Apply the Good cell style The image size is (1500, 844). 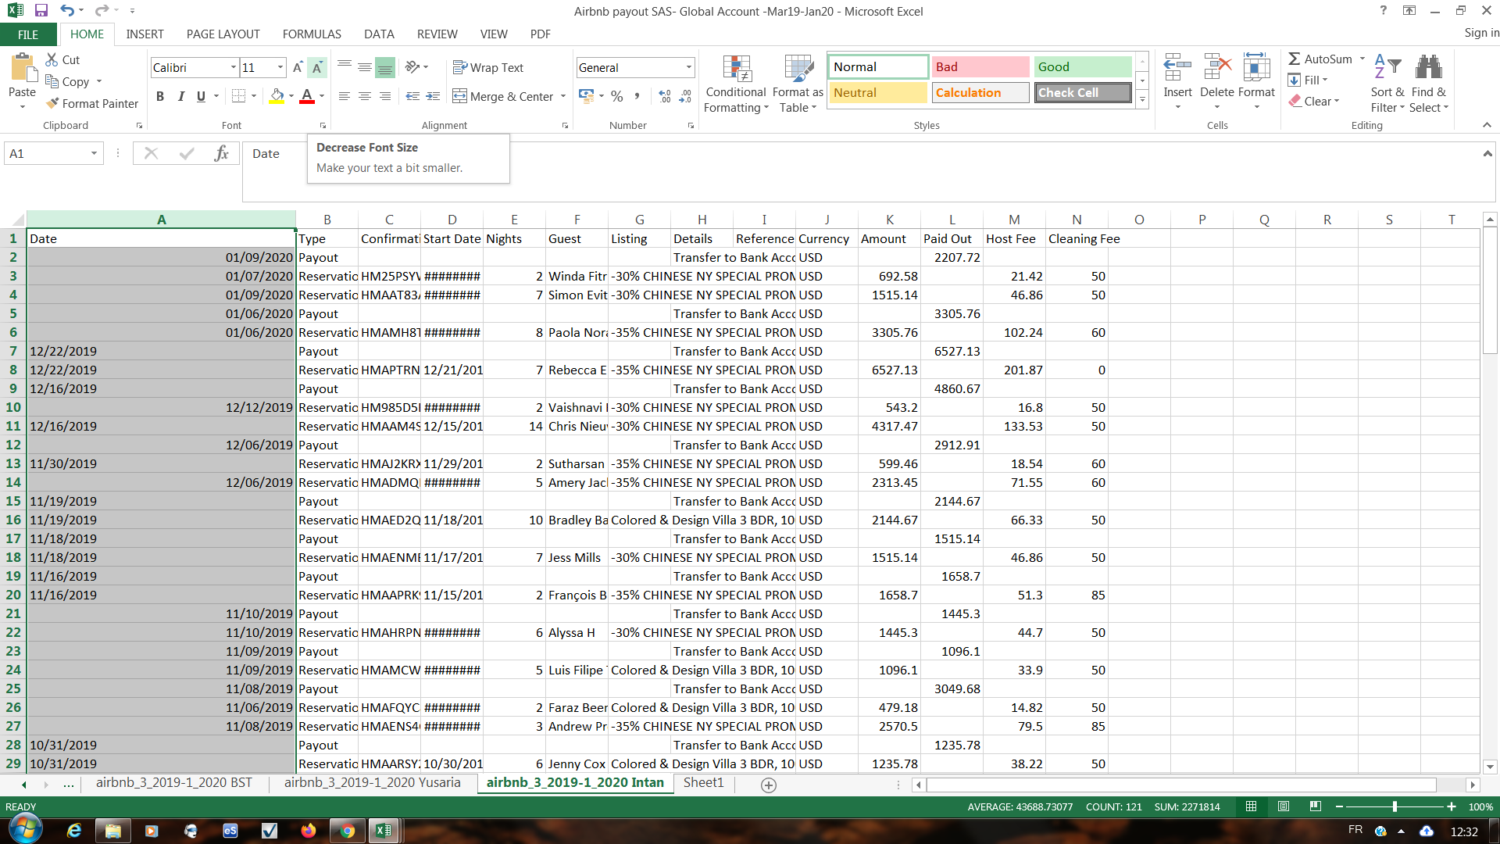click(x=1082, y=67)
